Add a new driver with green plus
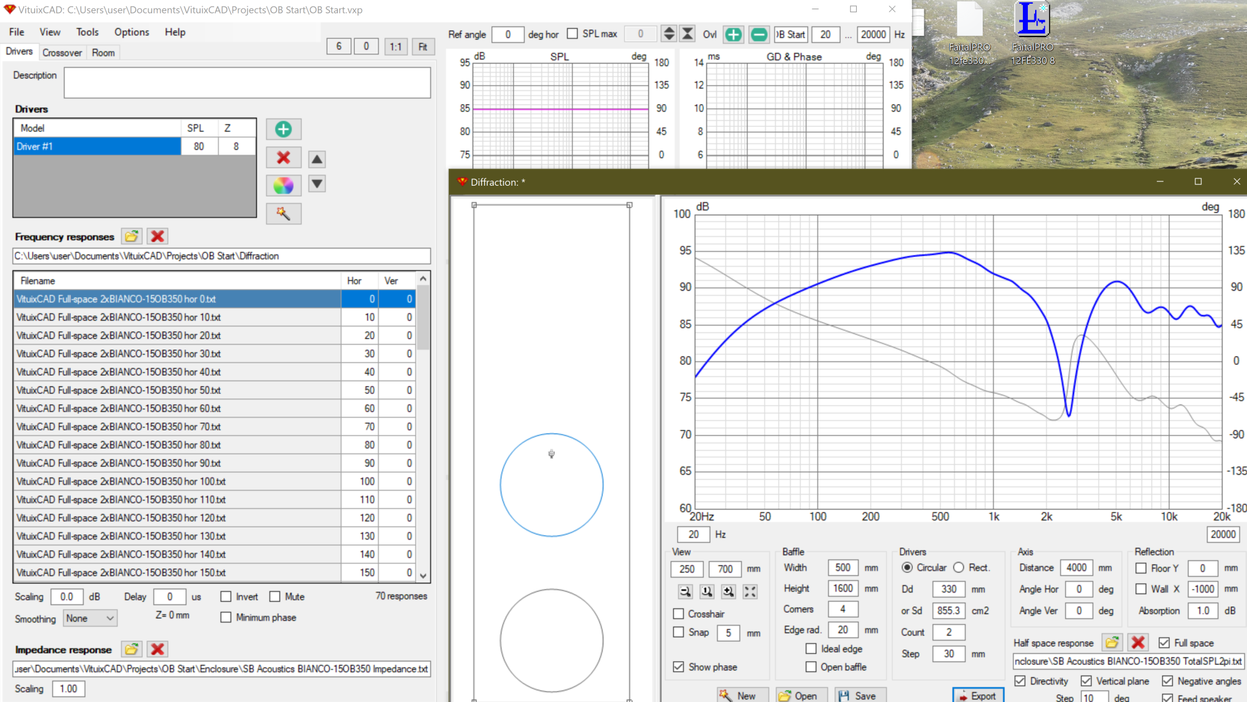1247x702 pixels. 283,129
